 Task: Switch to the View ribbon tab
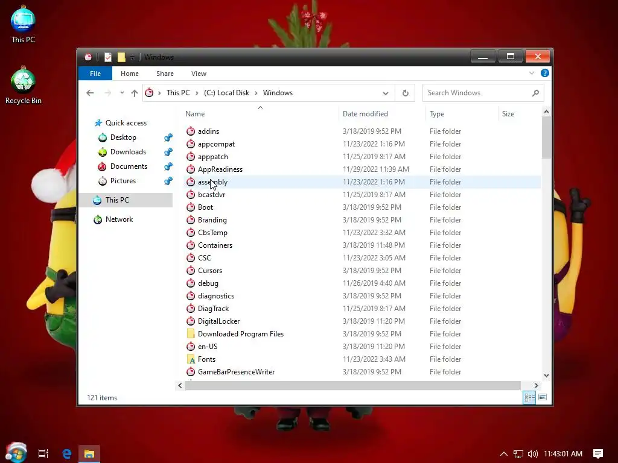pos(199,74)
